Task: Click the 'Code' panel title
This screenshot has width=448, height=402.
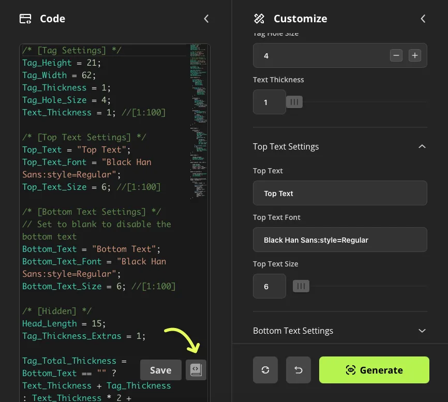Action: click(53, 19)
